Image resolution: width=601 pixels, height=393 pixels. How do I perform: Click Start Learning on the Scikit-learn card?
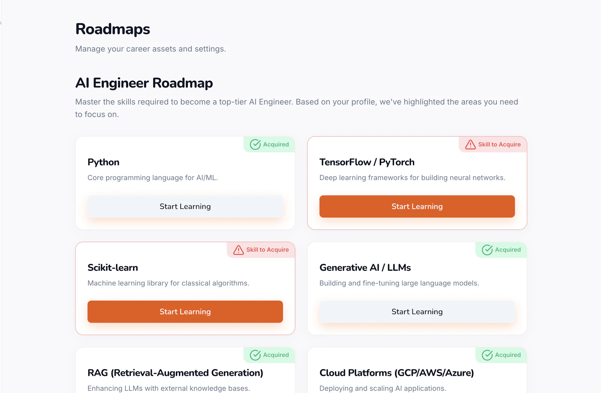[185, 312]
